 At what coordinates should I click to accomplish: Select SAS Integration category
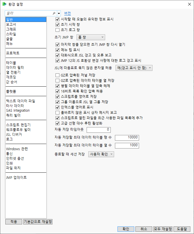coord(26,111)
